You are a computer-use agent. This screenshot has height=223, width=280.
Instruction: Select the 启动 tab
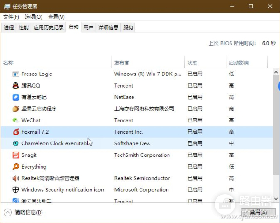[74, 27]
